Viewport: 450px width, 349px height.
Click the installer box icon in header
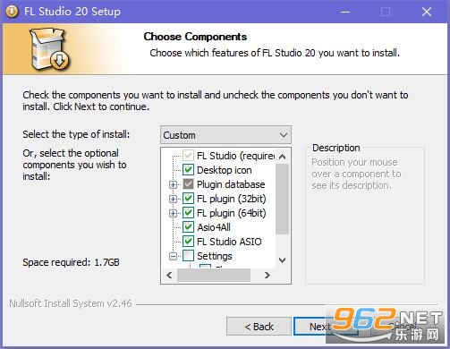[x=49, y=49]
